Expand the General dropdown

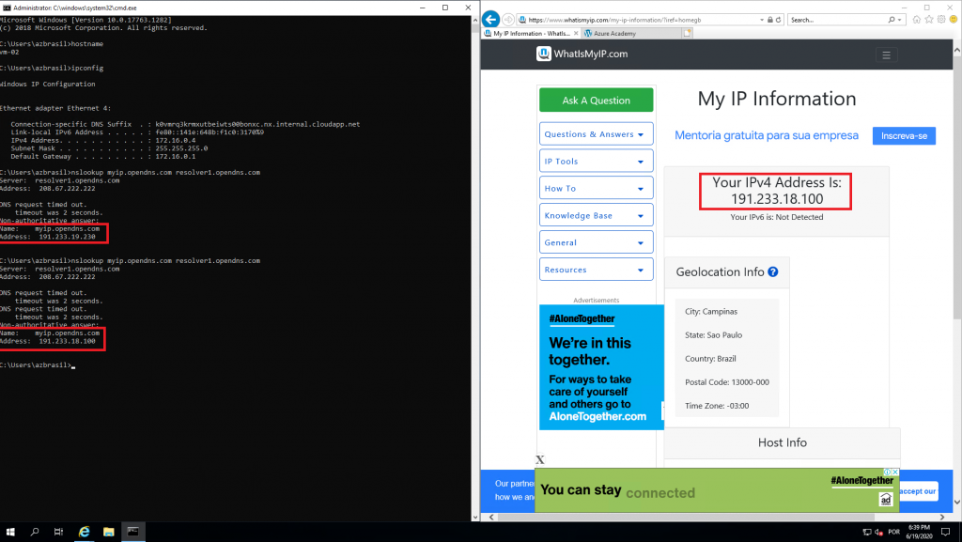click(596, 242)
